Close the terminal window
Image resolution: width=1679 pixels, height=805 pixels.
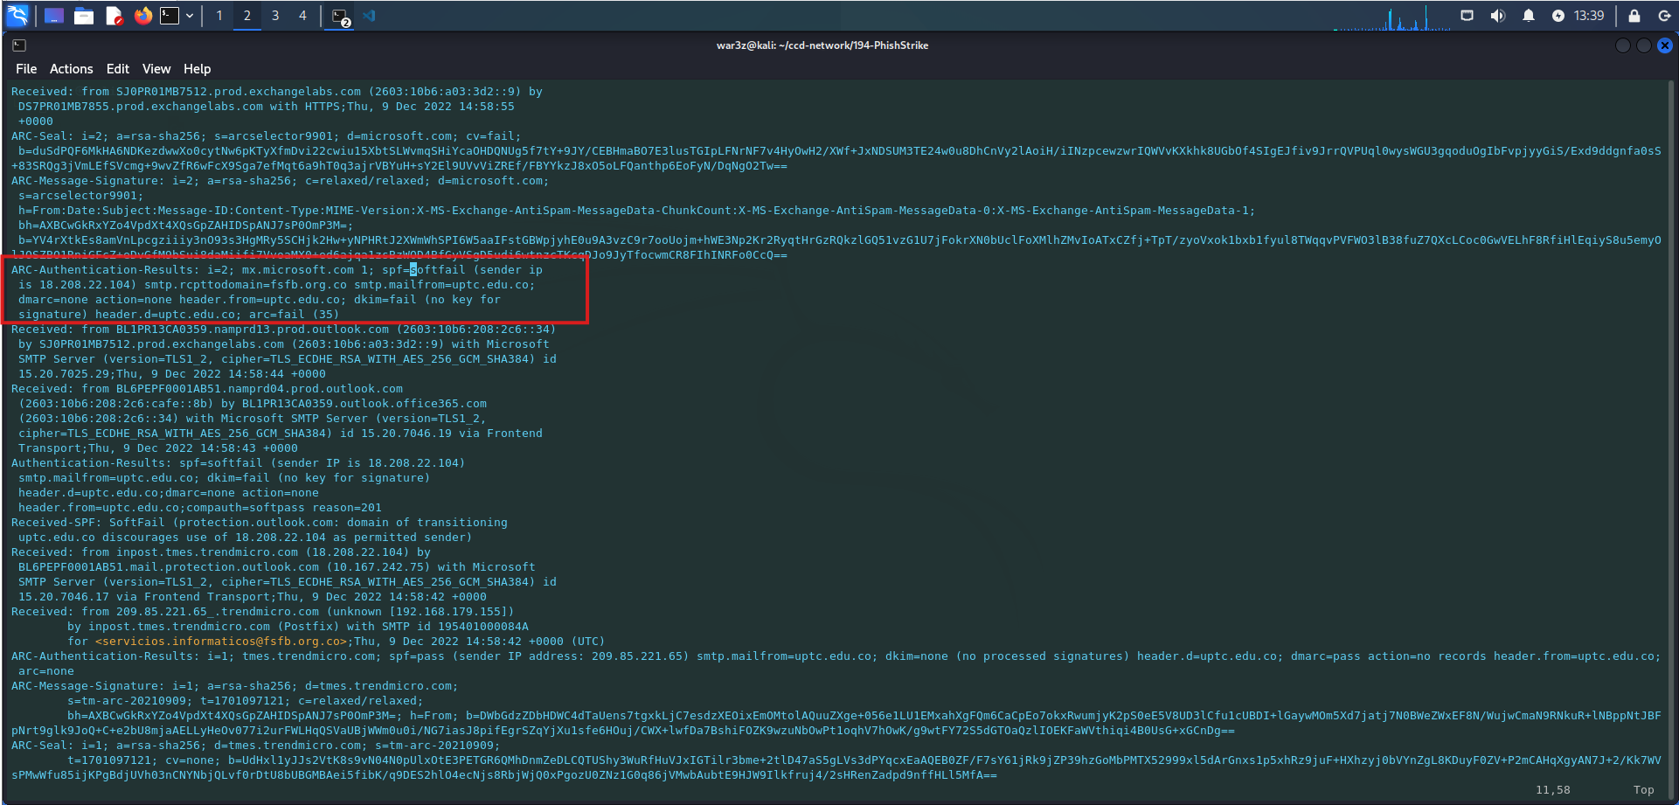pos(1665,45)
